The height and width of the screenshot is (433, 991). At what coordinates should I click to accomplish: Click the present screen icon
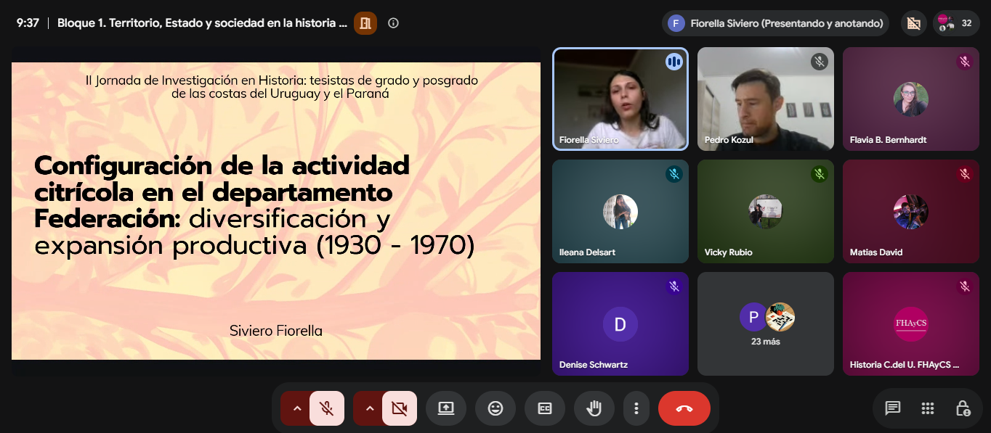446,408
